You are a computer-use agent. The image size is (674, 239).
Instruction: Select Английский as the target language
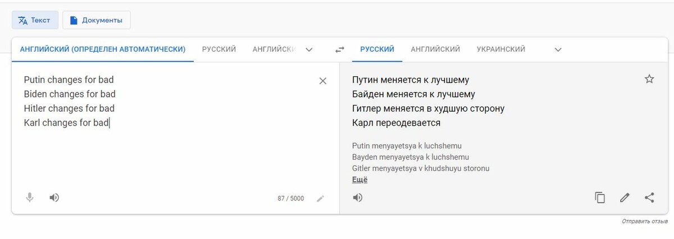coord(435,49)
